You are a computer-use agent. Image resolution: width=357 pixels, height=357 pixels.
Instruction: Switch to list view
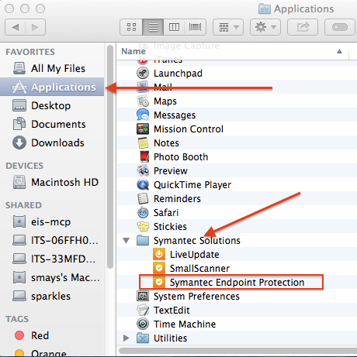(x=153, y=27)
